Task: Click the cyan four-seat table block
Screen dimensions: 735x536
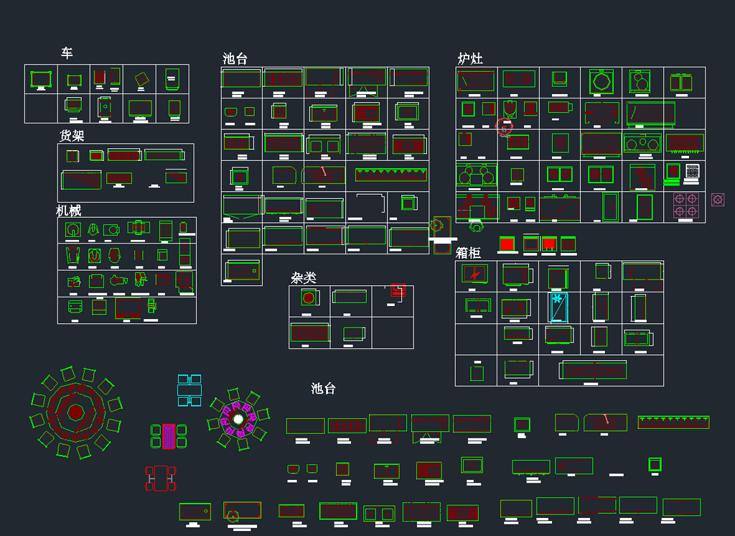Action: click(189, 390)
